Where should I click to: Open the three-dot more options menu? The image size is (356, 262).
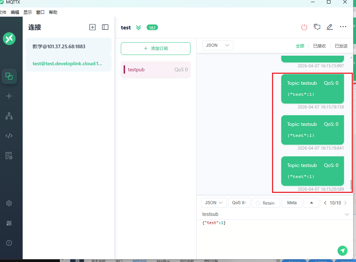tap(343, 27)
